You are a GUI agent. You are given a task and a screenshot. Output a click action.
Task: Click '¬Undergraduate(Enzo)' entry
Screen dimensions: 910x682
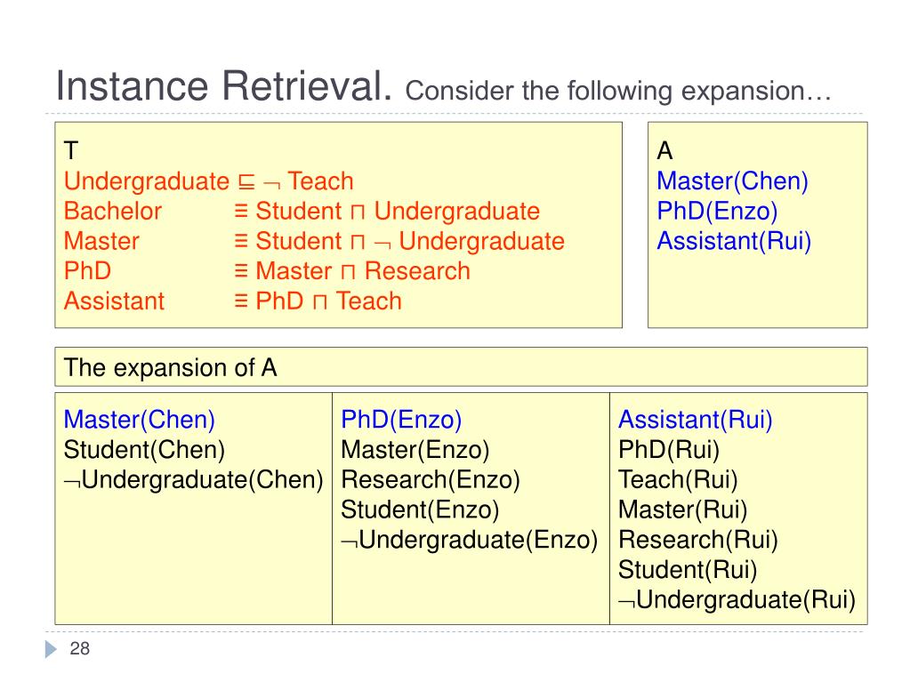pyautogui.click(x=469, y=540)
